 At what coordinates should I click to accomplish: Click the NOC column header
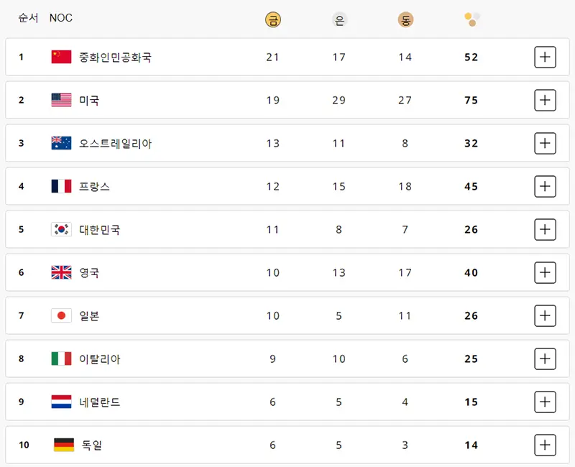click(x=60, y=19)
